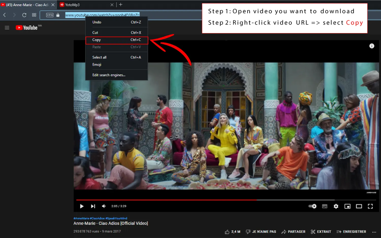The image size is (381, 238).
Task: Open the three-dot more actions menu
Action: (x=374, y=232)
